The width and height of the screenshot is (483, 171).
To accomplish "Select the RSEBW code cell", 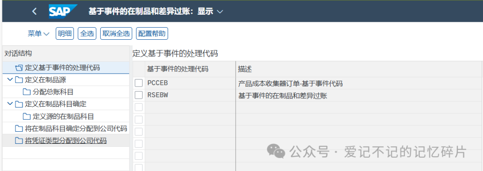I will click(x=191, y=96).
